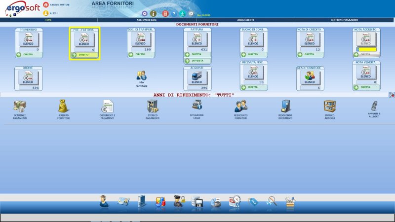Click the database backup floppy icon
This screenshot has width=395, height=222.
coord(197,202)
